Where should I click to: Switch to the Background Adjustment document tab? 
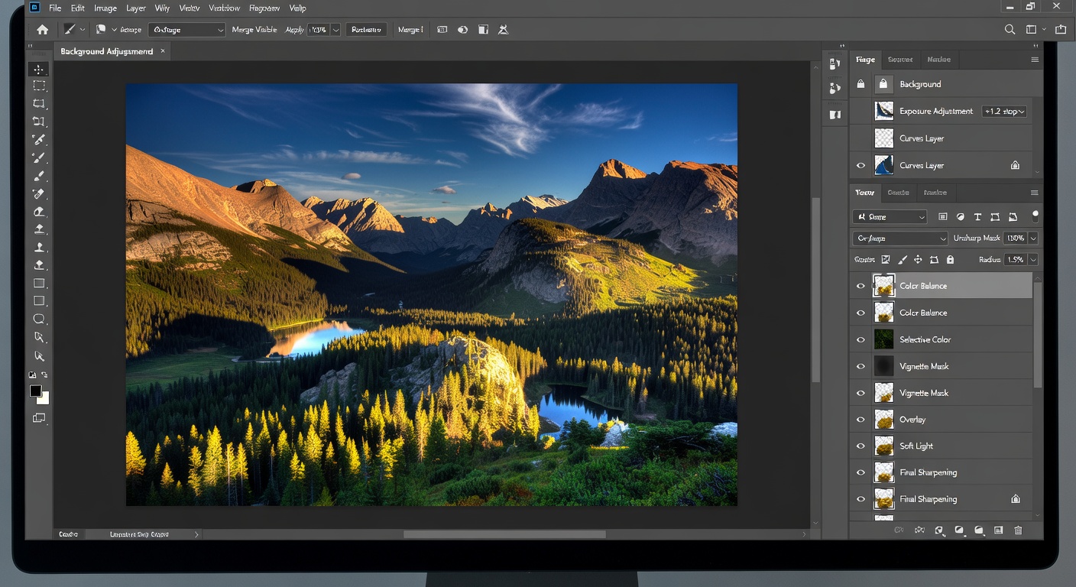coord(107,50)
